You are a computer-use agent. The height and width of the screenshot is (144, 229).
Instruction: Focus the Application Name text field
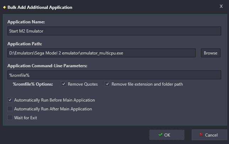(114, 31)
